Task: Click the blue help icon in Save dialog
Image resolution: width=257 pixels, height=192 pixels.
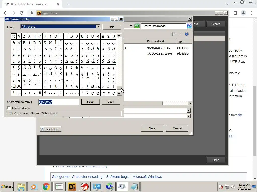Action: coord(186,34)
